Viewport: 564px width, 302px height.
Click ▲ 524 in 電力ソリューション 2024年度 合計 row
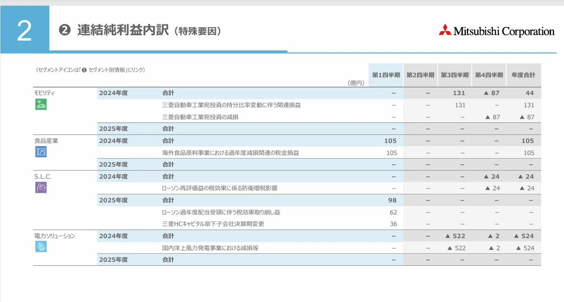pyautogui.click(x=524, y=236)
